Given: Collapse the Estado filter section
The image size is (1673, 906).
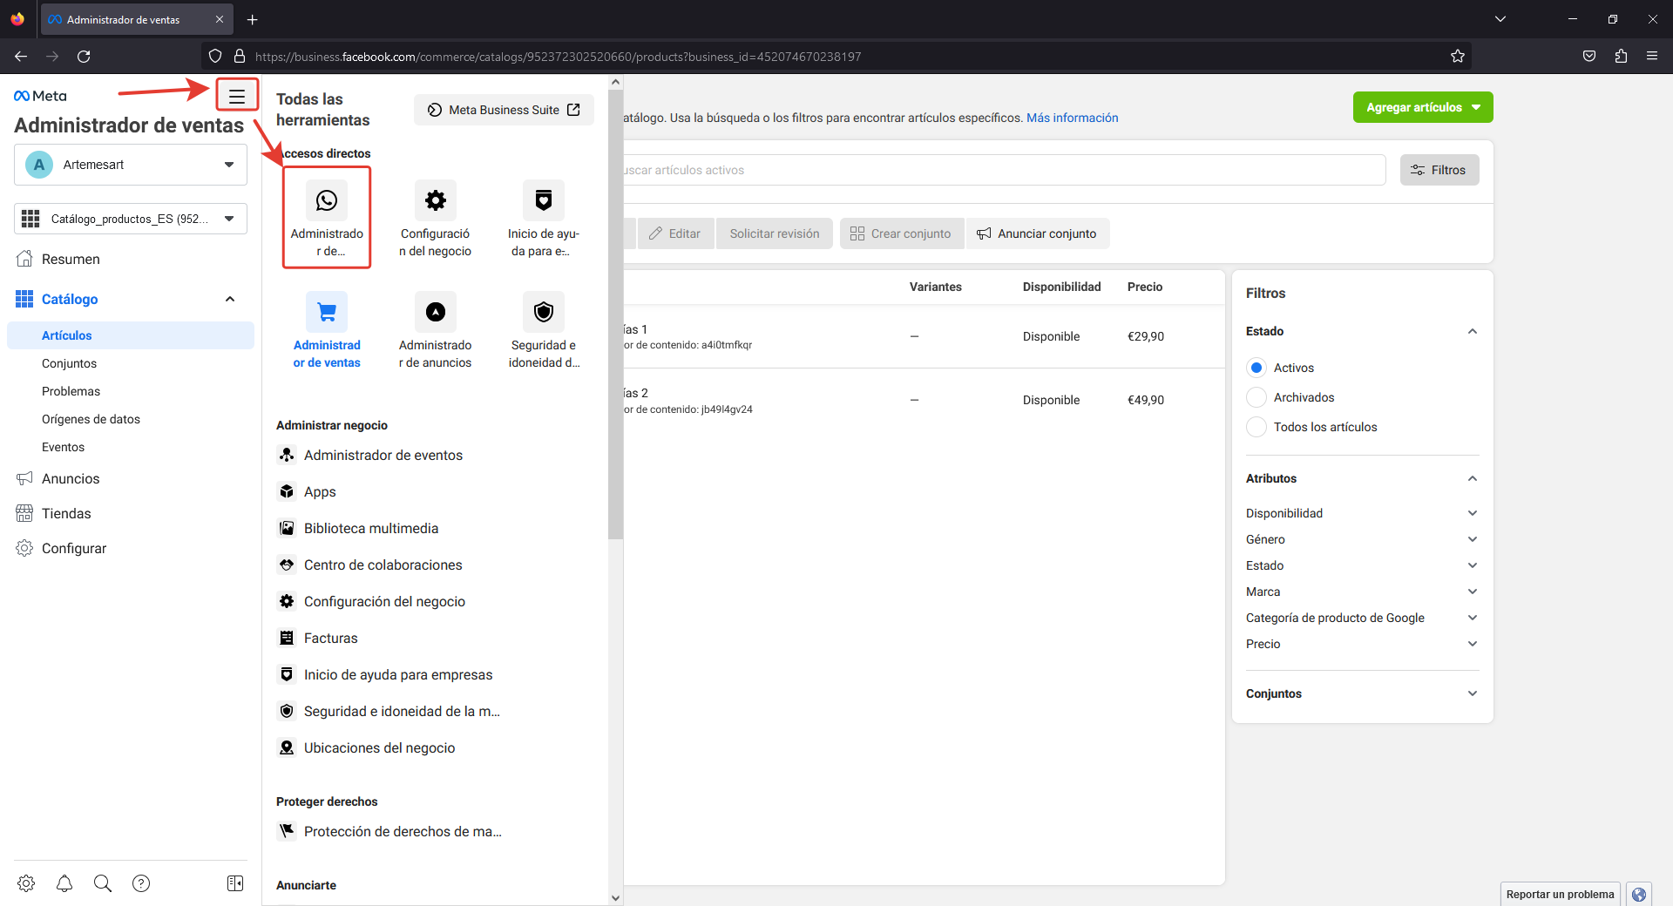Looking at the screenshot, I should click(1473, 331).
